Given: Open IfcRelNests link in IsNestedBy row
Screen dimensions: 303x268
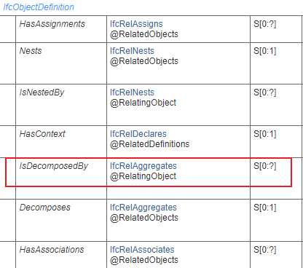Looking at the screenshot, I should click(132, 92).
